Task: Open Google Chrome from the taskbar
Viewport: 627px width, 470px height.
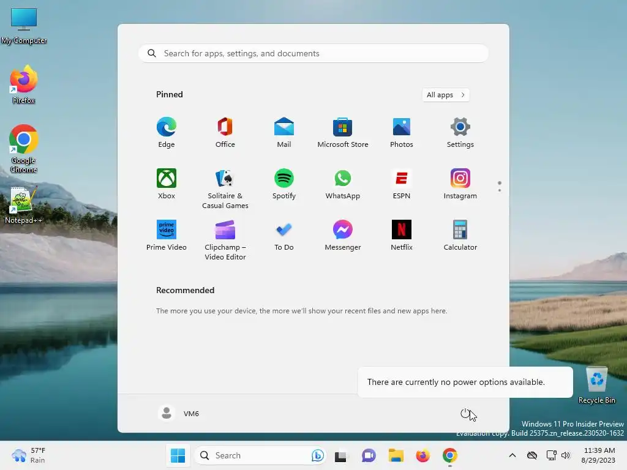Action: [450, 455]
